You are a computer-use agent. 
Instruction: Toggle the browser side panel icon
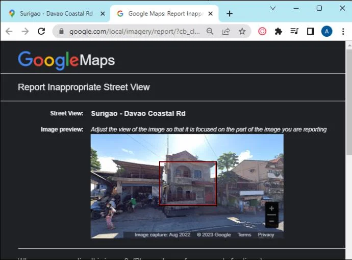[311, 31]
